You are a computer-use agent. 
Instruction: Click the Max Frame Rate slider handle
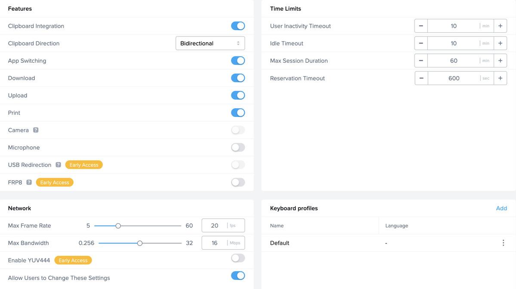click(x=118, y=226)
